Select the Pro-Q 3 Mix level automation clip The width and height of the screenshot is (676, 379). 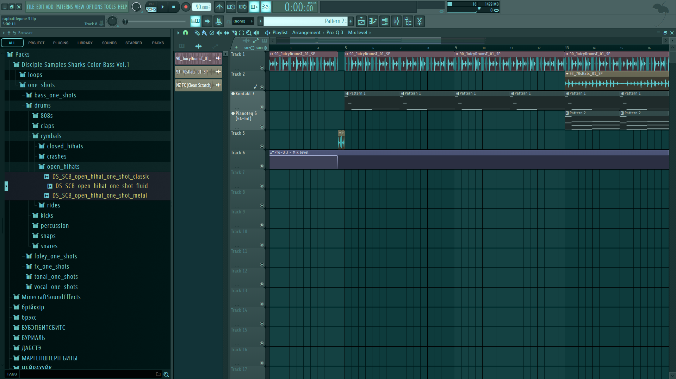point(469,160)
